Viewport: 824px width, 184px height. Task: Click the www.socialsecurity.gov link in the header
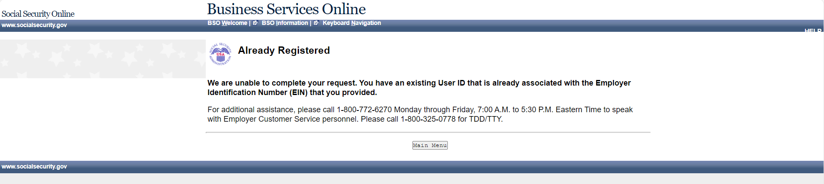point(34,25)
